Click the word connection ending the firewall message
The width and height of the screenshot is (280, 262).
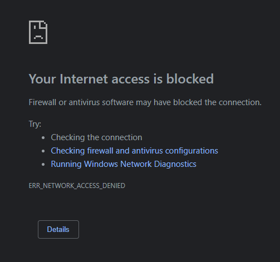click(240, 102)
